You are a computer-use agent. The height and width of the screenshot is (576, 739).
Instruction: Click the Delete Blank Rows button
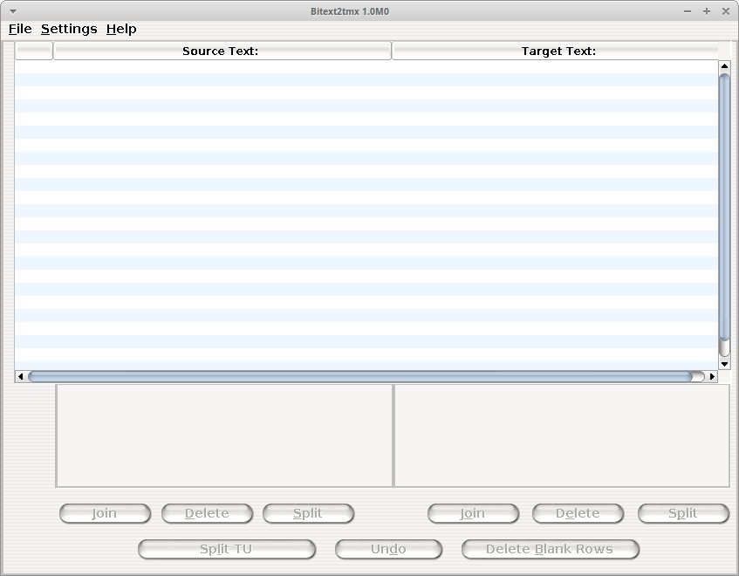[x=550, y=549]
